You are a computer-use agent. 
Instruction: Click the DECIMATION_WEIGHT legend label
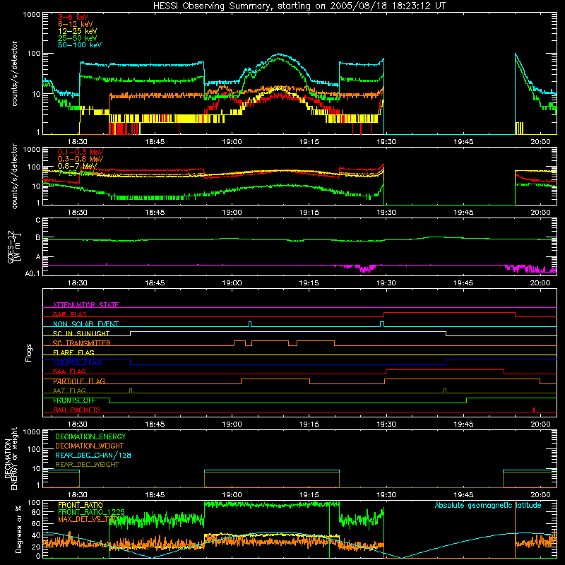point(90,446)
